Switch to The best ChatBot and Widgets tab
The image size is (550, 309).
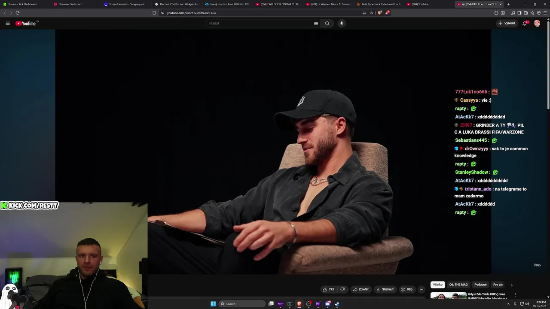tap(177, 4)
